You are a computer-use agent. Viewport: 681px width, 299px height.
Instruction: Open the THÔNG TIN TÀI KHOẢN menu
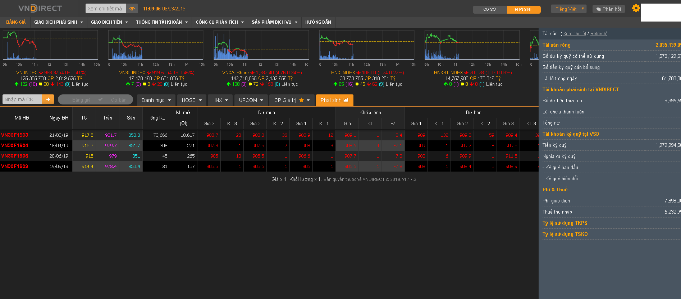pos(162,22)
